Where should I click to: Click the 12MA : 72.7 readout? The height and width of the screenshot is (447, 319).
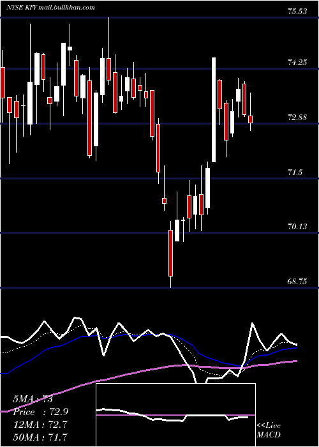point(40,425)
